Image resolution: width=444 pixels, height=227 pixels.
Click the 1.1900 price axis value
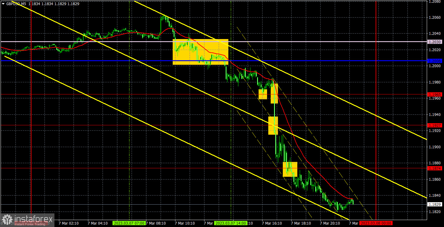pyautogui.click(x=435, y=147)
